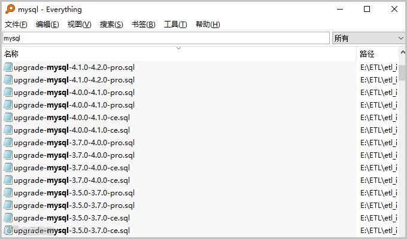Click file icon of second upgrade-mysql-3.7.0-4.0.0-ce.sql row
Image resolution: width=407 pixels, height=239 pixels.
tap(8, 180)
